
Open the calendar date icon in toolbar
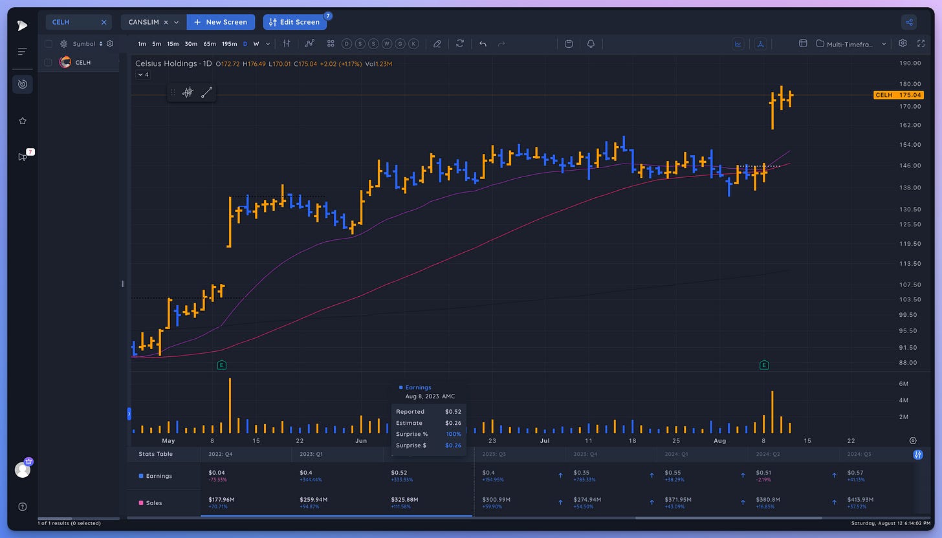click(569, 44)
